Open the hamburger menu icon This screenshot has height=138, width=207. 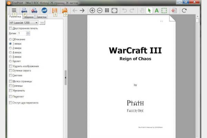[14, 10]
